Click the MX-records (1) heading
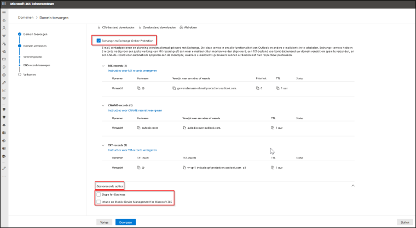The height and width of the screenshot is (228, 416). [118, 66]
